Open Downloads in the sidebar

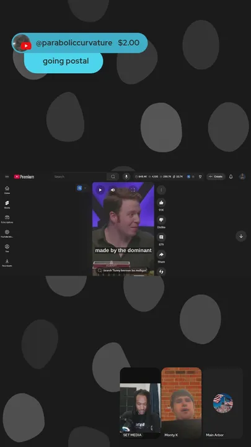tap(7, 263)
